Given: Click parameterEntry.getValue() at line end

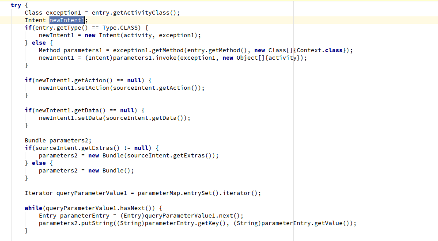Looking at the screenshot, I should 305,223.
